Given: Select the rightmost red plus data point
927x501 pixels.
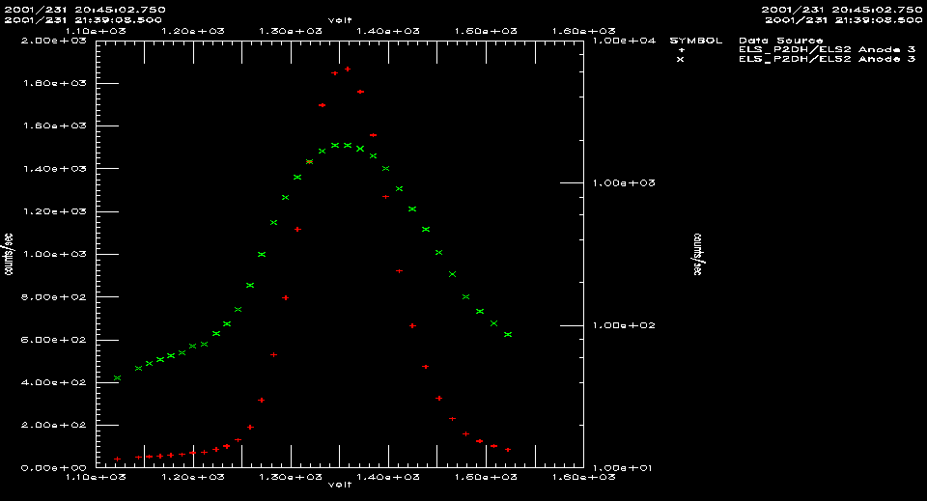Looking at the screenshot, I should [508, 450].
